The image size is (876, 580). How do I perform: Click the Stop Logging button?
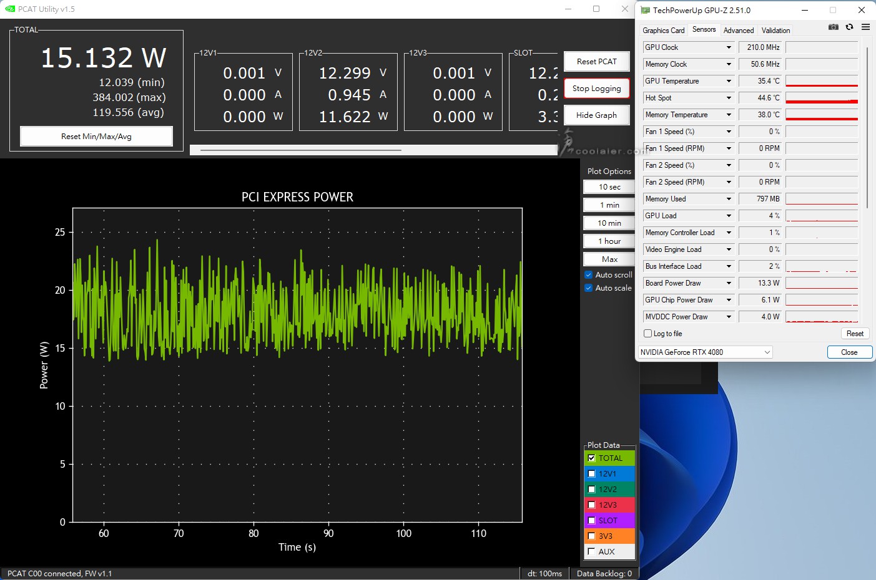click(596, 88)
